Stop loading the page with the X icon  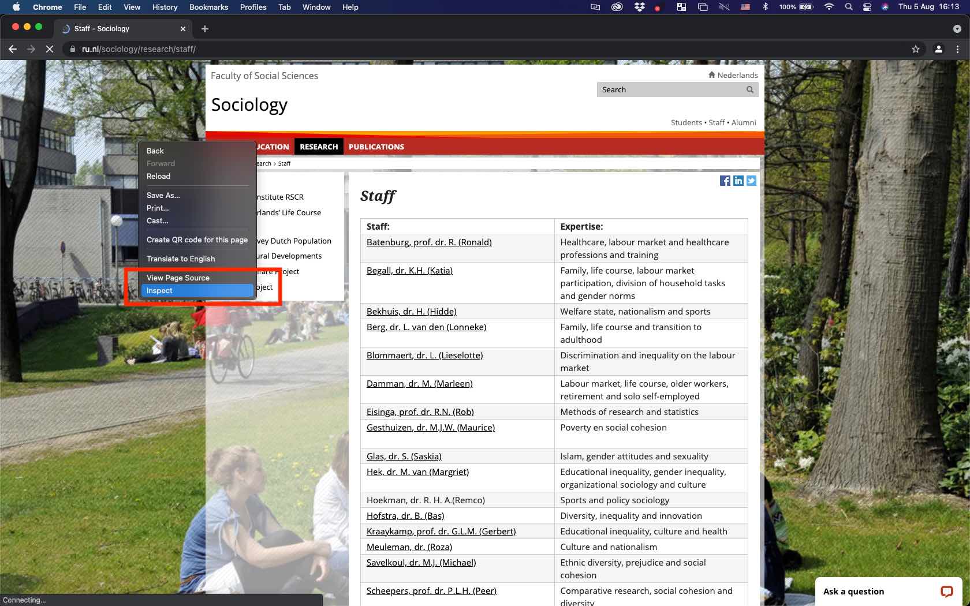[x=49, y=49]
